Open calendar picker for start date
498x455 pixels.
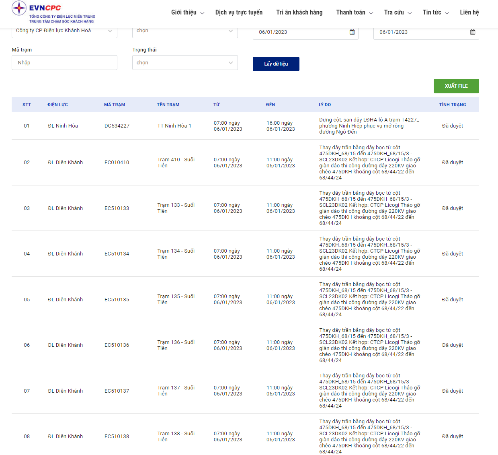[x=352, y=32]
